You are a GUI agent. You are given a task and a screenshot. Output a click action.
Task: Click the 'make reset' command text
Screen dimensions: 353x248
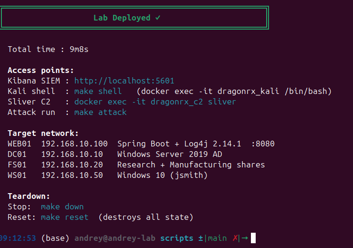click(64, 217)
